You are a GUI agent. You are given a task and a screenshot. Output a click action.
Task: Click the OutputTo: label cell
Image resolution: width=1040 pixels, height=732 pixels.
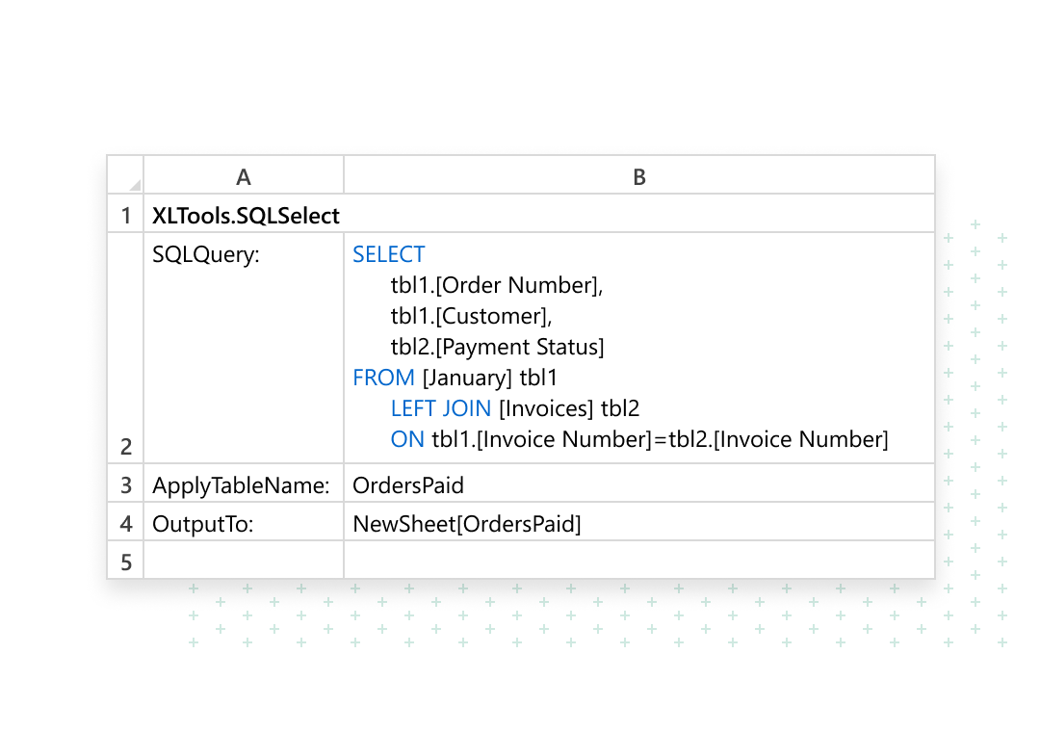tap(202, 523)
